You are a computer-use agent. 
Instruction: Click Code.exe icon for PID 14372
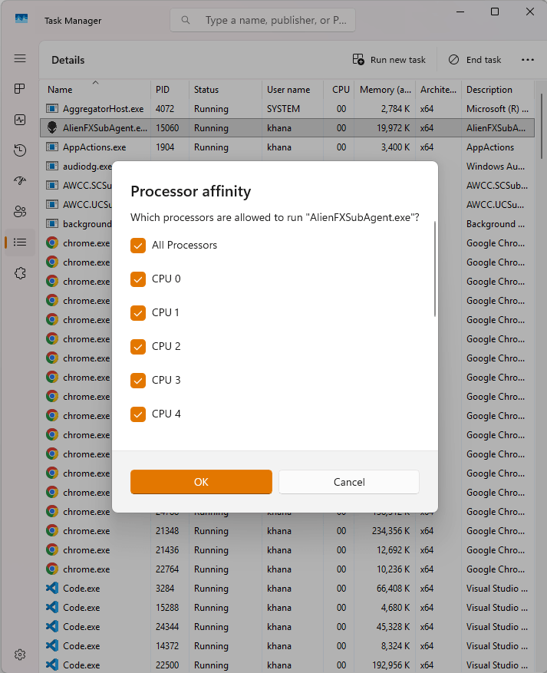pos(52,645)
